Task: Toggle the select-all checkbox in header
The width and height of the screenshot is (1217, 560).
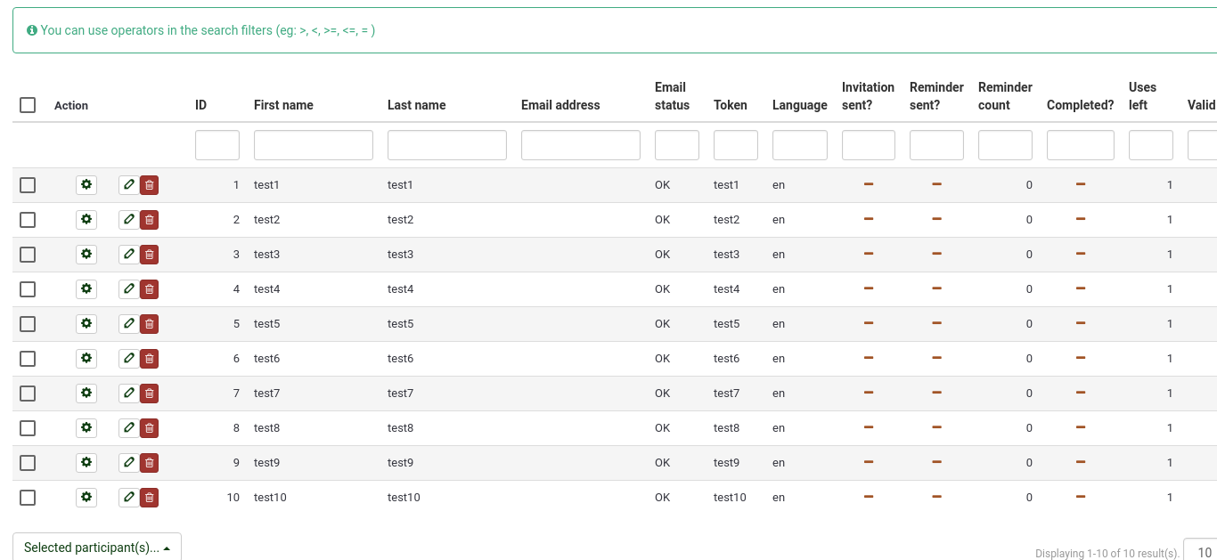Action: pos(28,105)
